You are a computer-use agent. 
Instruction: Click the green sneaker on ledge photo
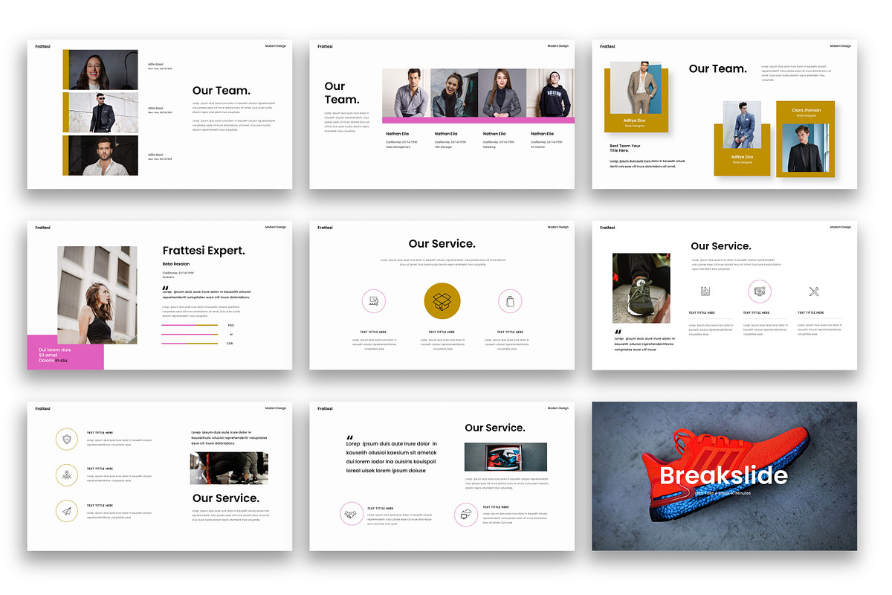coord(641,288)
